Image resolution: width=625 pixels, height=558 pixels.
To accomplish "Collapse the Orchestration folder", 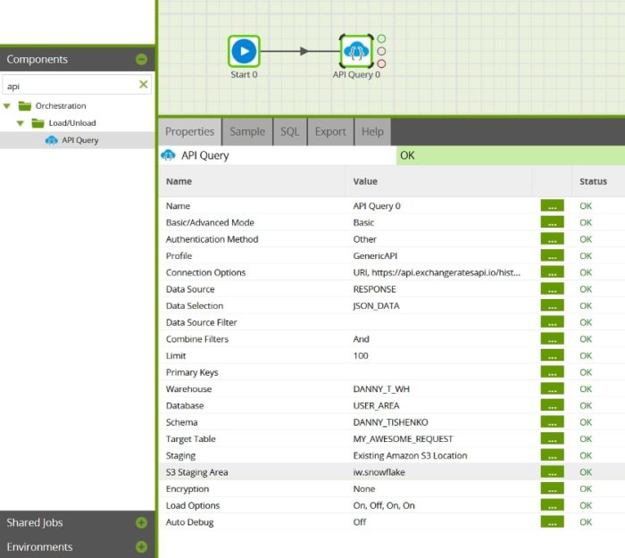I will pos(7,106).
